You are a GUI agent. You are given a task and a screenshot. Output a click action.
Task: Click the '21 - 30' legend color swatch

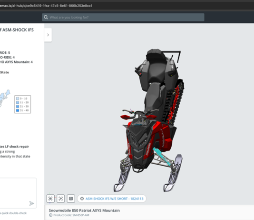(x=18, y=106)
